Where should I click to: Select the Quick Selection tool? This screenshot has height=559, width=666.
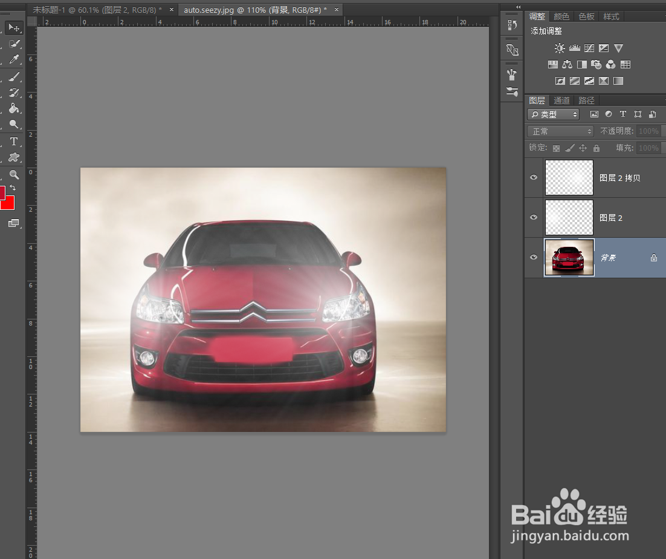click(13, 44)
